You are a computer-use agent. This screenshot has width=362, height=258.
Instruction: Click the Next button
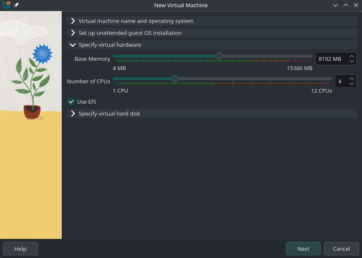(x=303, y=249)
